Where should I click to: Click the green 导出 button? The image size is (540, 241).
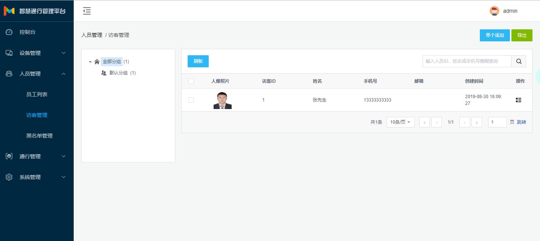[x=522, y=35]
